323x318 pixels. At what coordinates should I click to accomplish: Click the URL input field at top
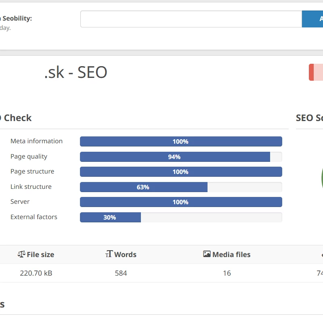[x=191, y=19]
